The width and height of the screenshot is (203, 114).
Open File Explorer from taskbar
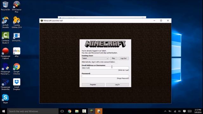(77, 111)
